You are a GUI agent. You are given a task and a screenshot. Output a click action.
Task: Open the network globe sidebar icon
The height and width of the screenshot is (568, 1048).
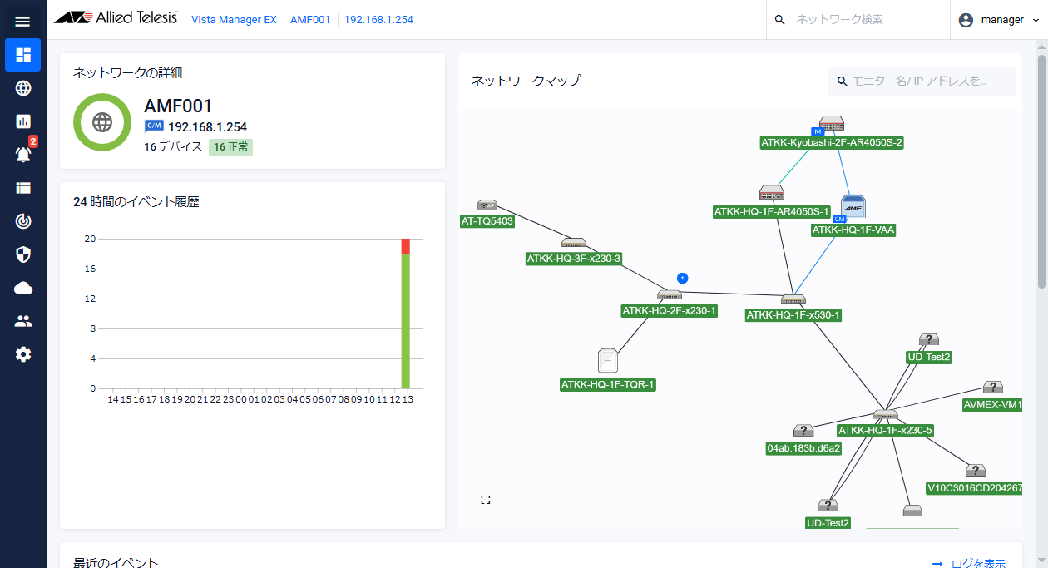click(x=23, y=88)
